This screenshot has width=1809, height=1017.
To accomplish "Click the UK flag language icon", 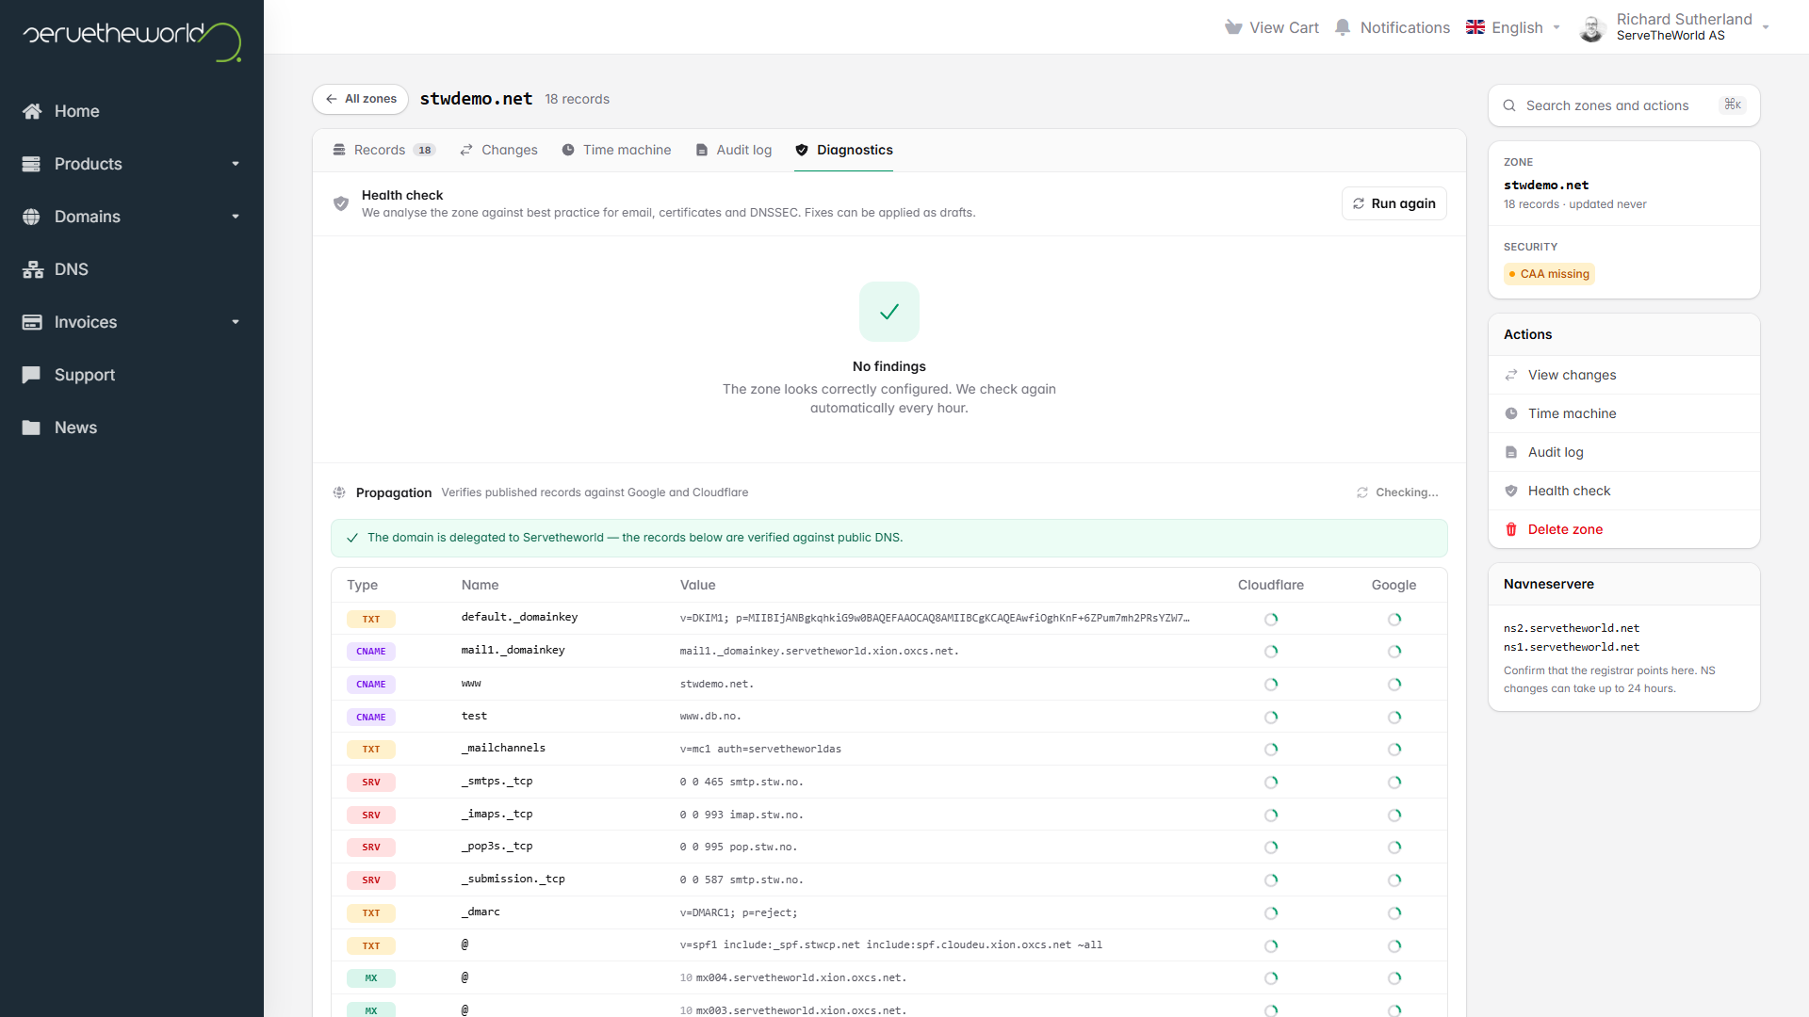I will click(1475, 27).
